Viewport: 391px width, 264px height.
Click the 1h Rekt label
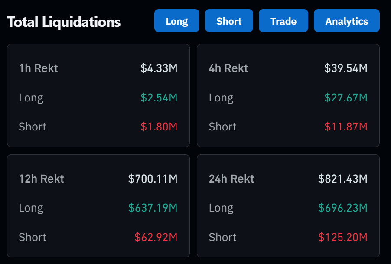coord(39,68)
